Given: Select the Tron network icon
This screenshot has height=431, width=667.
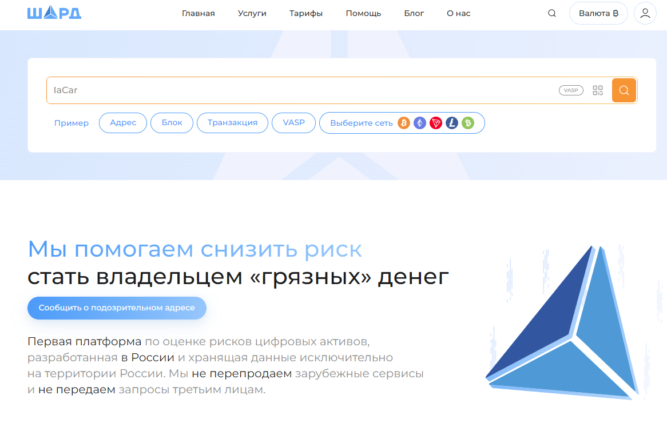Looking at the screenshot, I should (435, 123).
